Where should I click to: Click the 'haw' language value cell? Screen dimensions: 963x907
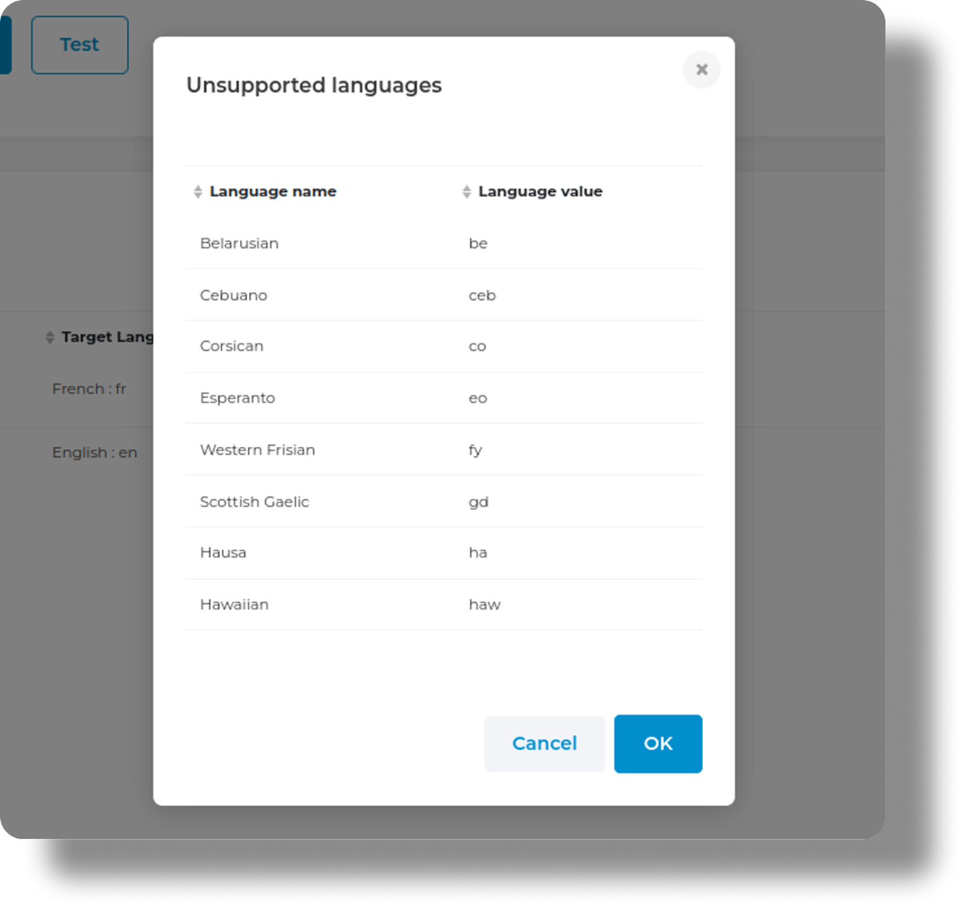pos(485,605)
